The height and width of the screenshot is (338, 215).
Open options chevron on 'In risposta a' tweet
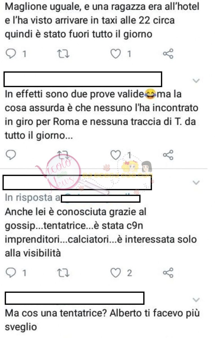click(196, 183)
